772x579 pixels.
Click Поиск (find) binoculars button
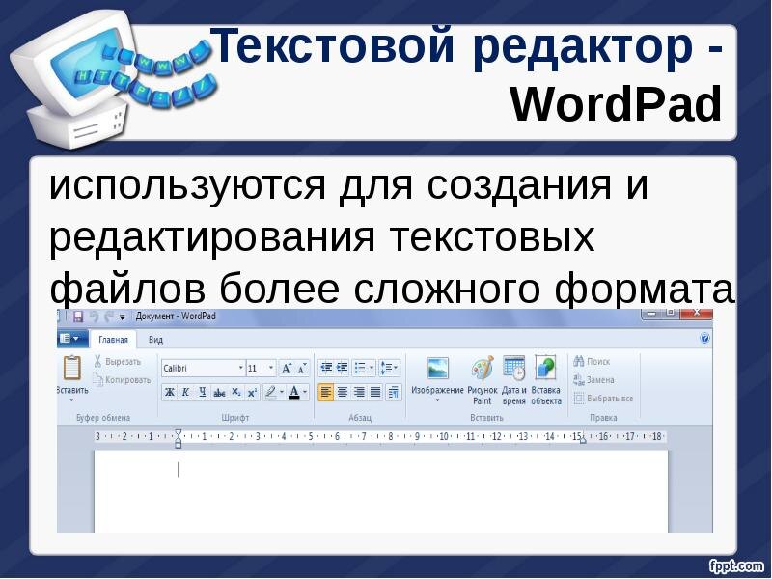click(x=592, y=361)
